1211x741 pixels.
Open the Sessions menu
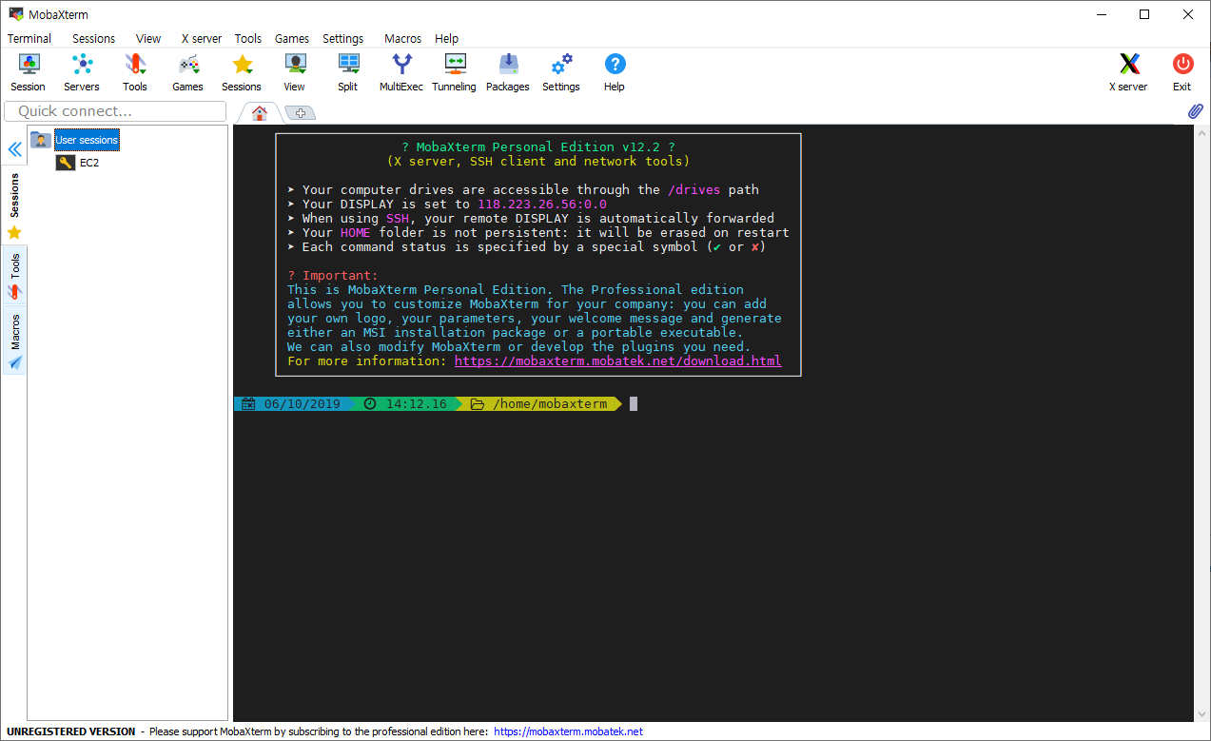(93, 39)
